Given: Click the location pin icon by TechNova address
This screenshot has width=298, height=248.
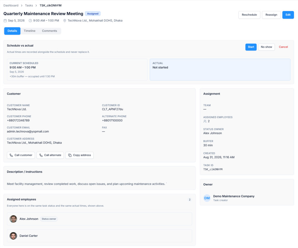Looking at the screenshot, I should [x=65, y=21].
